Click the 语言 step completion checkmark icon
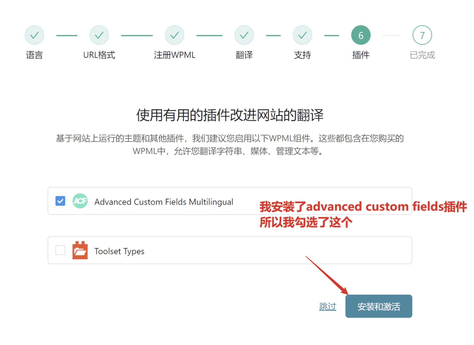The width and height of the screenshot is (474, 345). coord(35,35)
